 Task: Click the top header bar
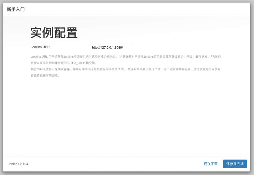tap(127, 9)
